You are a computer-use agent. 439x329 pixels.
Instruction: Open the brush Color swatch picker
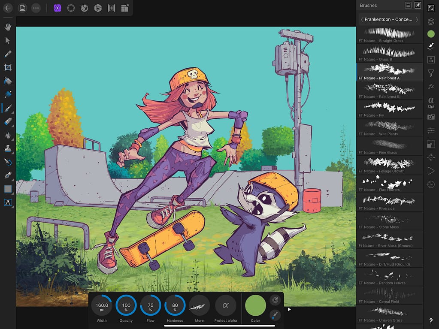point(255,305)
